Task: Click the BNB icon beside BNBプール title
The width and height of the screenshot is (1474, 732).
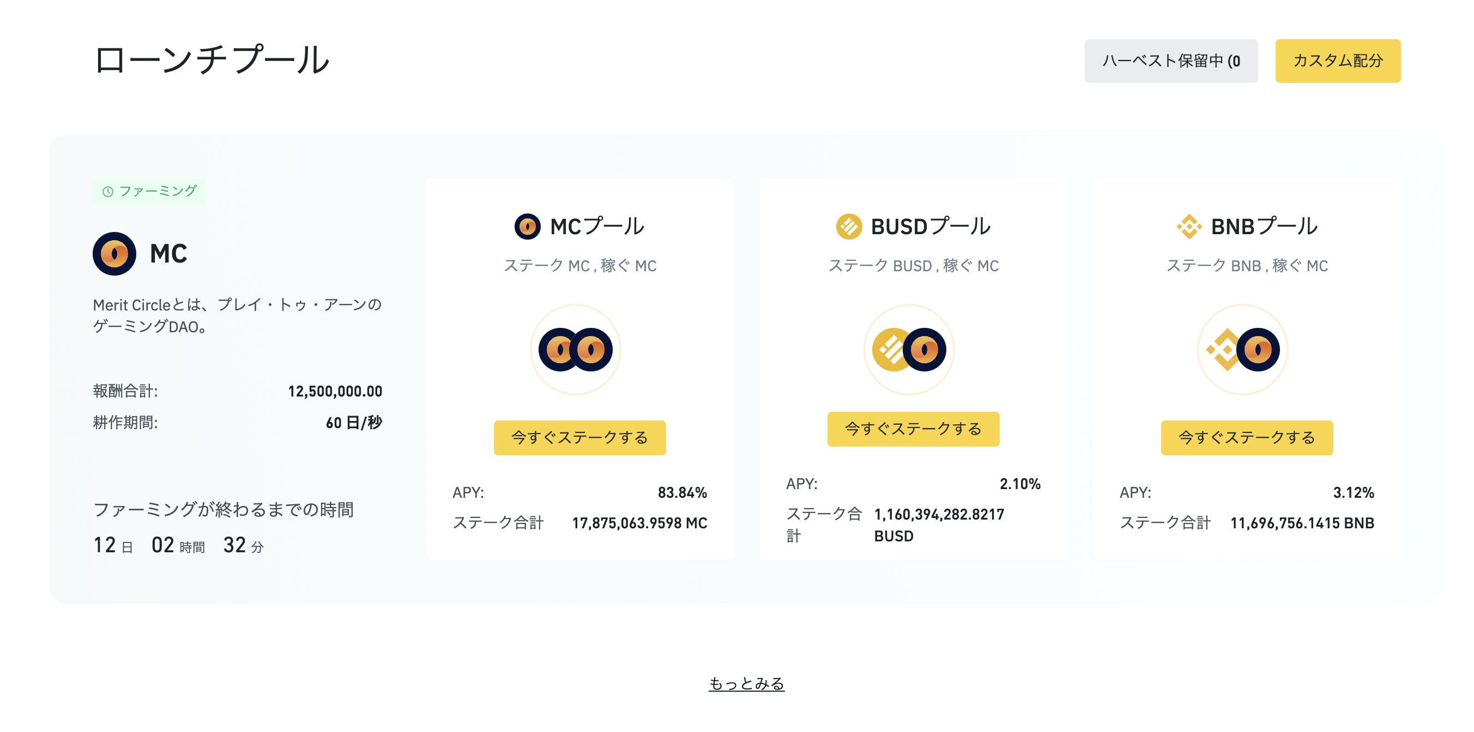Action: click(1189, 227)
